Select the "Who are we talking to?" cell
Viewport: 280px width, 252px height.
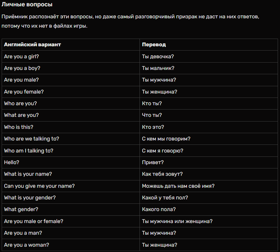pos(31,139)
